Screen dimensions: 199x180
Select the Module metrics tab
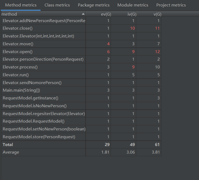pos(133,5)
